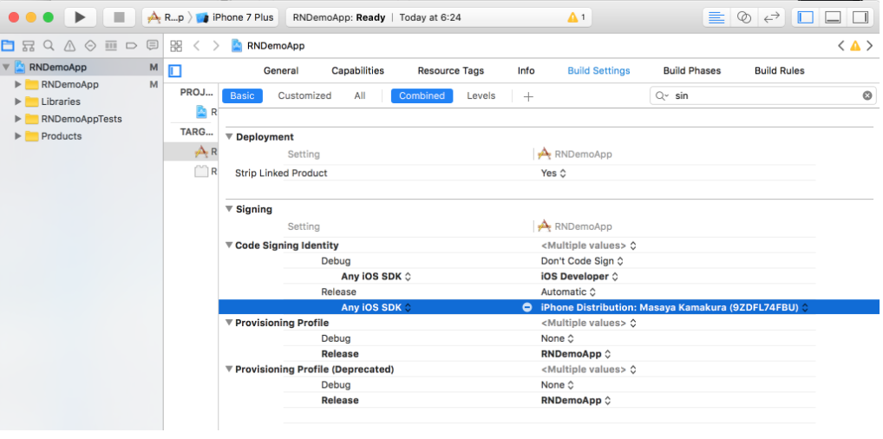
Task: Open the Debug navigator icon
Action: pos(111,46)
